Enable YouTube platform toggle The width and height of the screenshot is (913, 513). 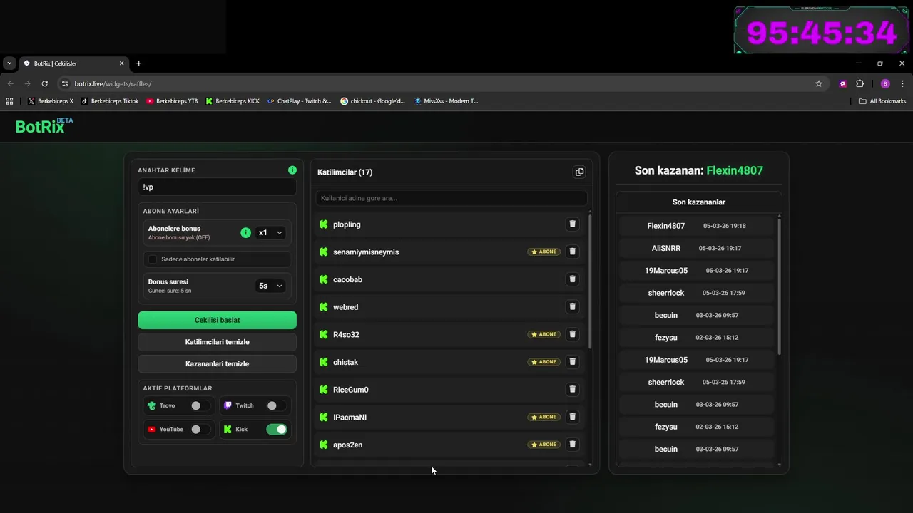tap(200, 430)
